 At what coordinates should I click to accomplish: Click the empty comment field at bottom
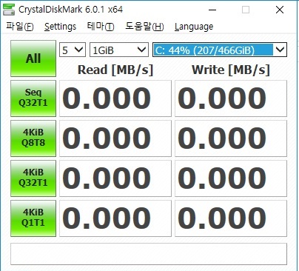tap(149, 254)
